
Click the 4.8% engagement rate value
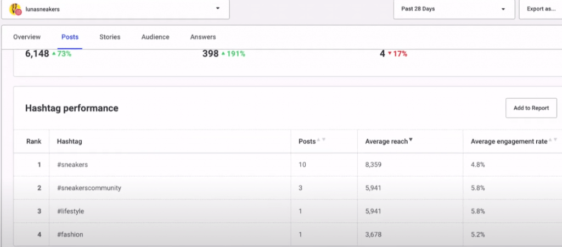478,165
